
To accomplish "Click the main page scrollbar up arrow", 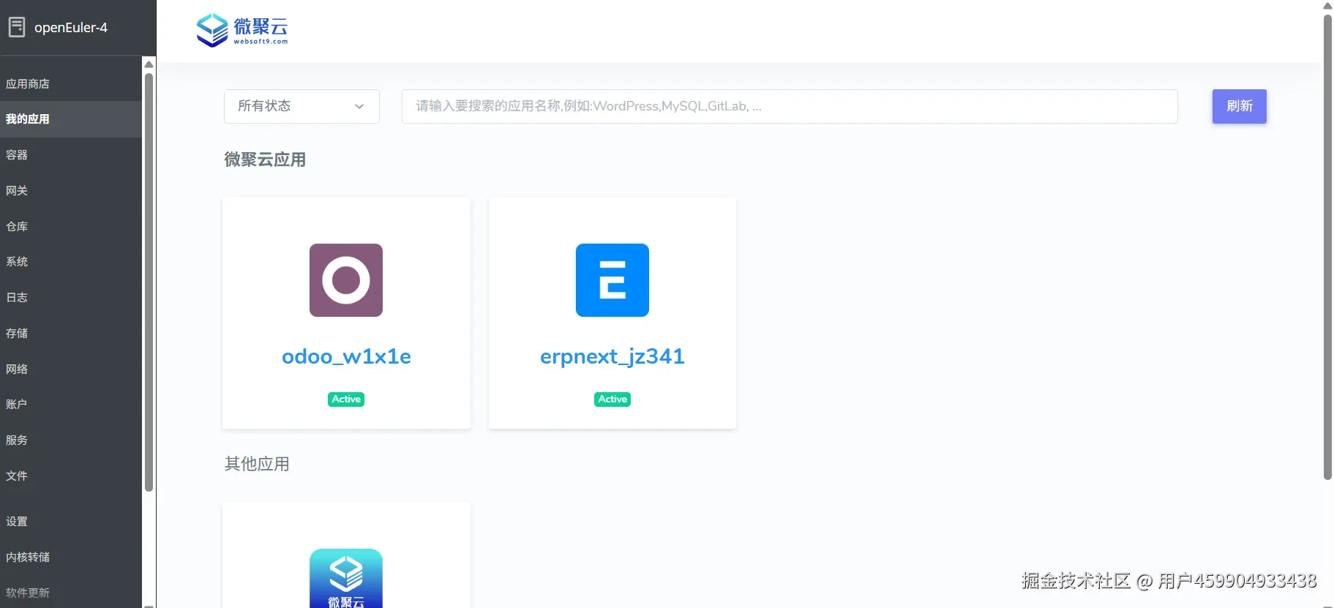I will pyautogui.click(x=1327, y=6).
